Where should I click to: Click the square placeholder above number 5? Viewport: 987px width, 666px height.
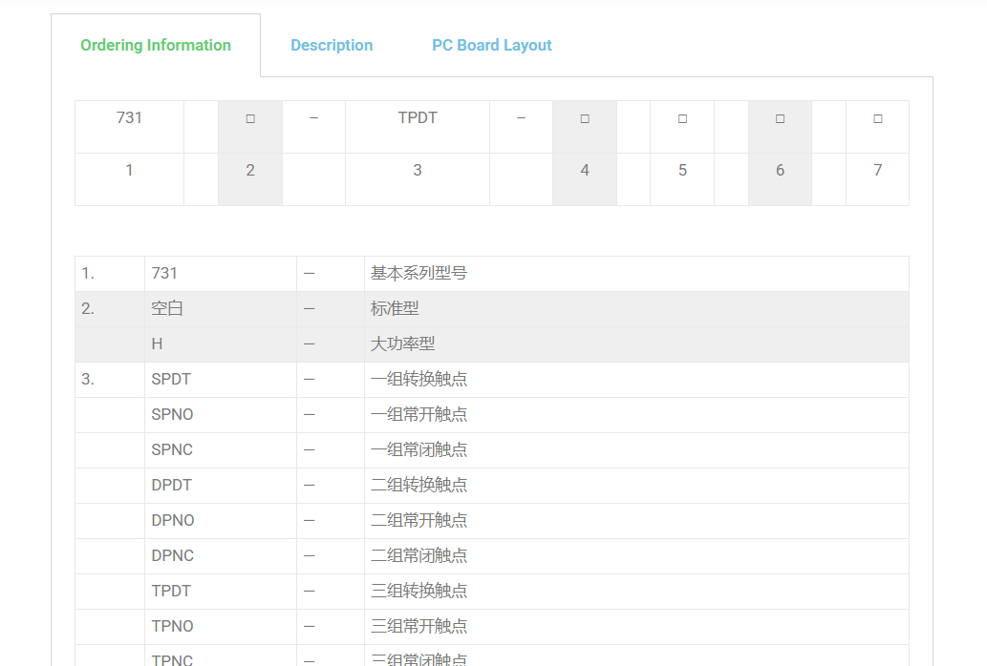682,118
